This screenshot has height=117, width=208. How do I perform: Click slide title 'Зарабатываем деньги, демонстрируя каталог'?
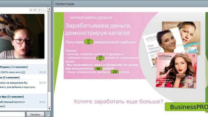98,29
